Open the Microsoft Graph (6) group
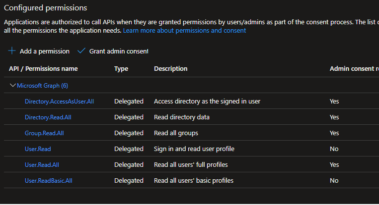This screenshot has width=379, height=205. click(42, 86)
